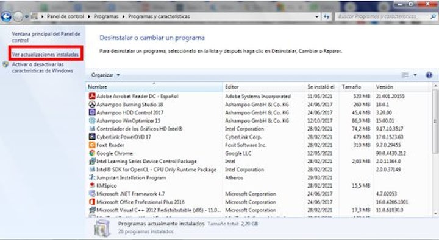Click the 12/10/2017 install date cell
Image resolution: width=439 pixels, height=240 pixels.
point(319,120)
